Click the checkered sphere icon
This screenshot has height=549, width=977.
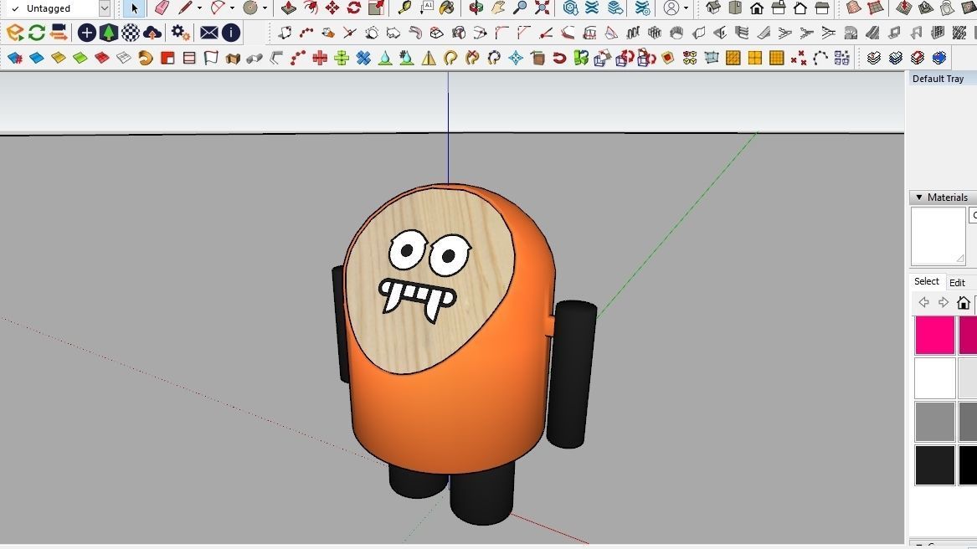pyautogui.click(x=131, y=33)
